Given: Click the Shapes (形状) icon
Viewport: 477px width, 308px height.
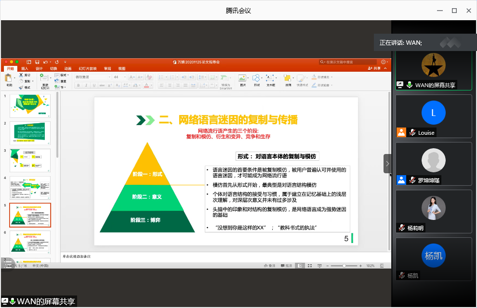Looking at the screenshot, I should point(256,78).
